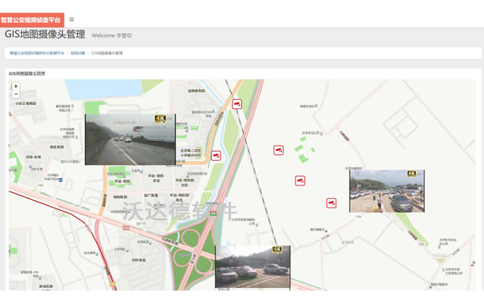This screenshot has height=305, width=484.
Task: Click the 智慧公安视频侦查平台 logo
Action: pyautogui.click(x=31, y=20)
